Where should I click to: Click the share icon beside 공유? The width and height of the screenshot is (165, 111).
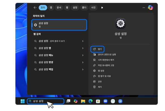[x=94, y=82]
